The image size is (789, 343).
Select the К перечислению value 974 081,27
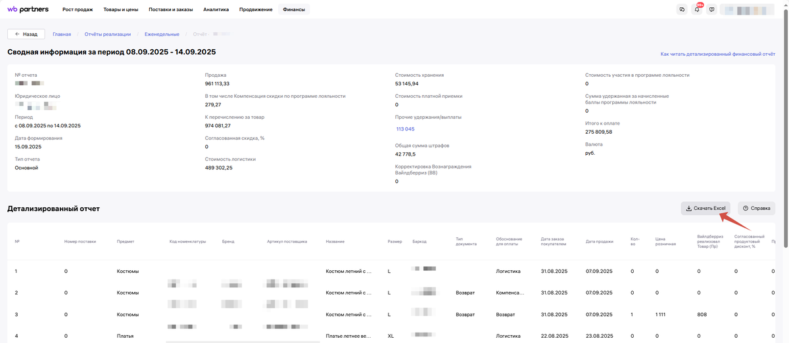pyautogui.click(x=218, y=126)
